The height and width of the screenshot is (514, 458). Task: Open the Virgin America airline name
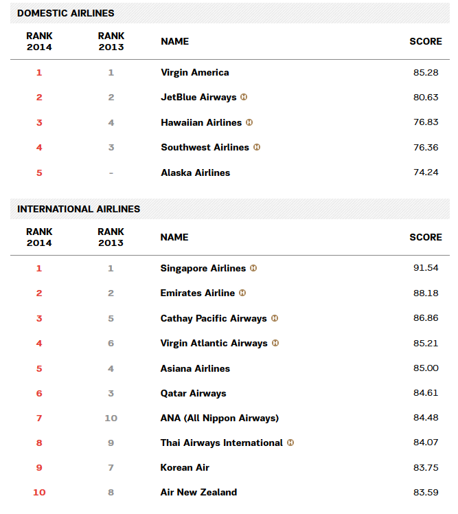[x=195, y=73]
